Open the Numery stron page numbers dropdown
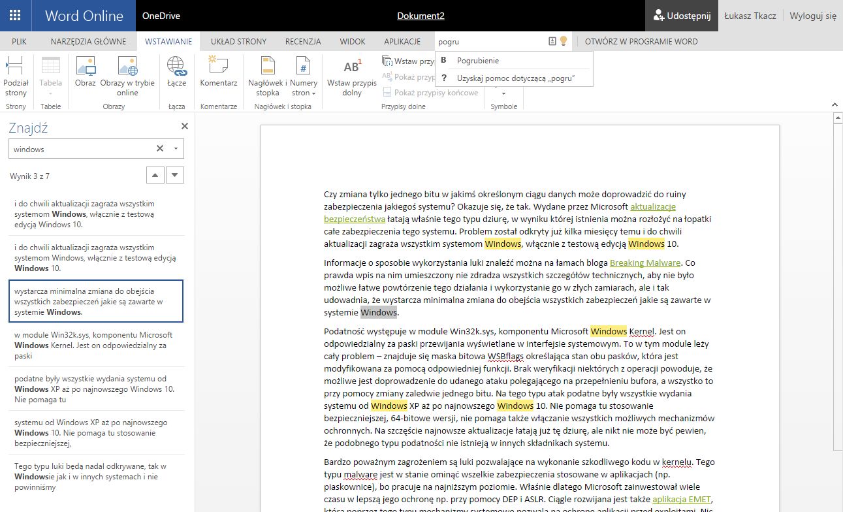 (304, 76)
